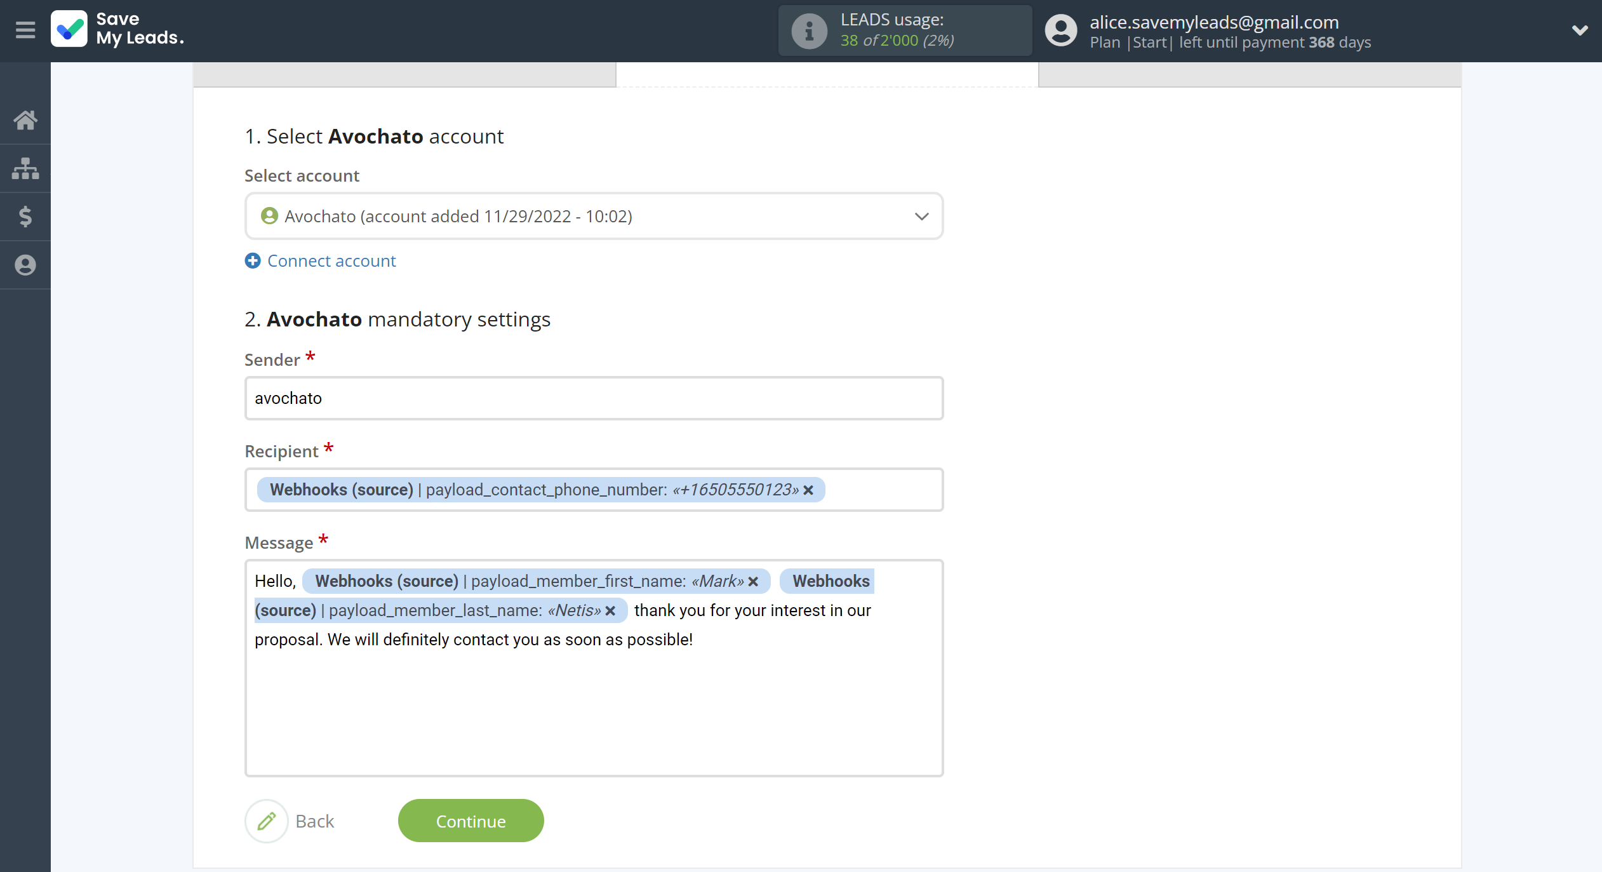Click the green Avochato account icon
The width and height of the screenshot is (1602, 872).
click(x=269, y=216)
